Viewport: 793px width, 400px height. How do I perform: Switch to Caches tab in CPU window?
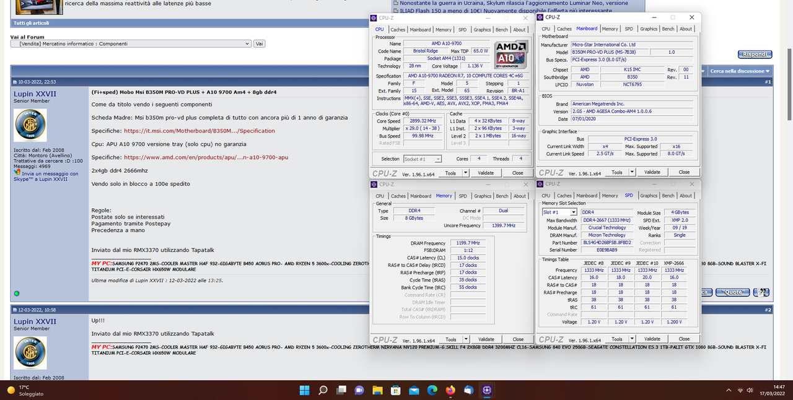click(398, 30)
